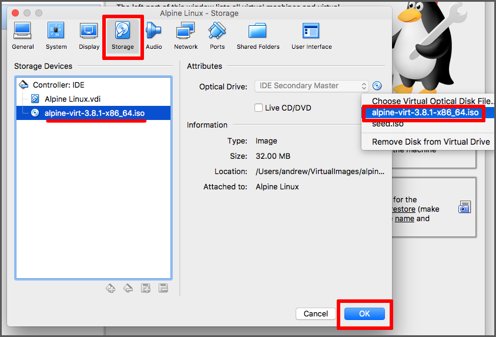Click the OK button
Screen dimensions: 496x337
364,313
